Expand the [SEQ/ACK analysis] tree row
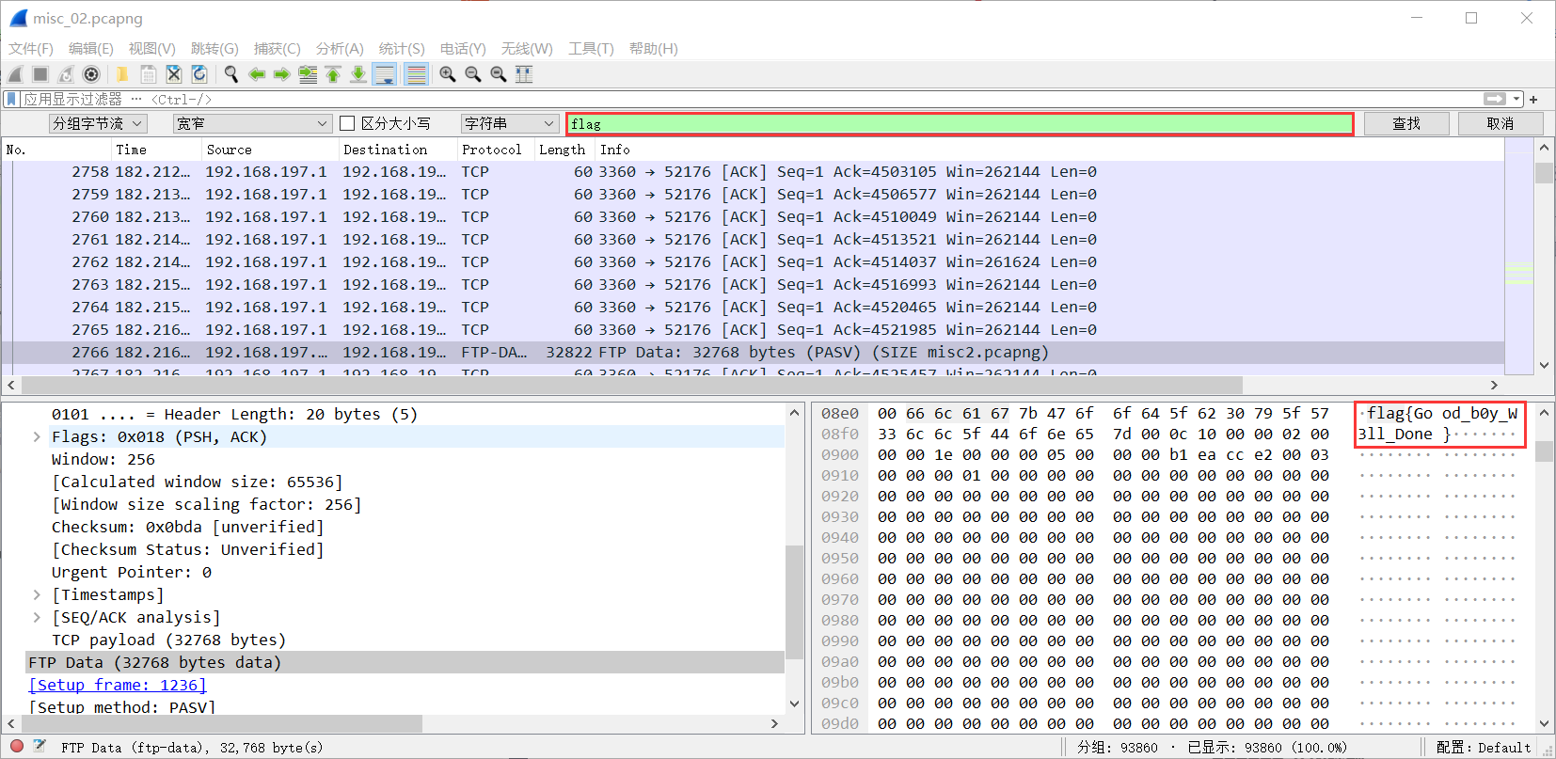The image size is (1556, 759). click(37, 617)
